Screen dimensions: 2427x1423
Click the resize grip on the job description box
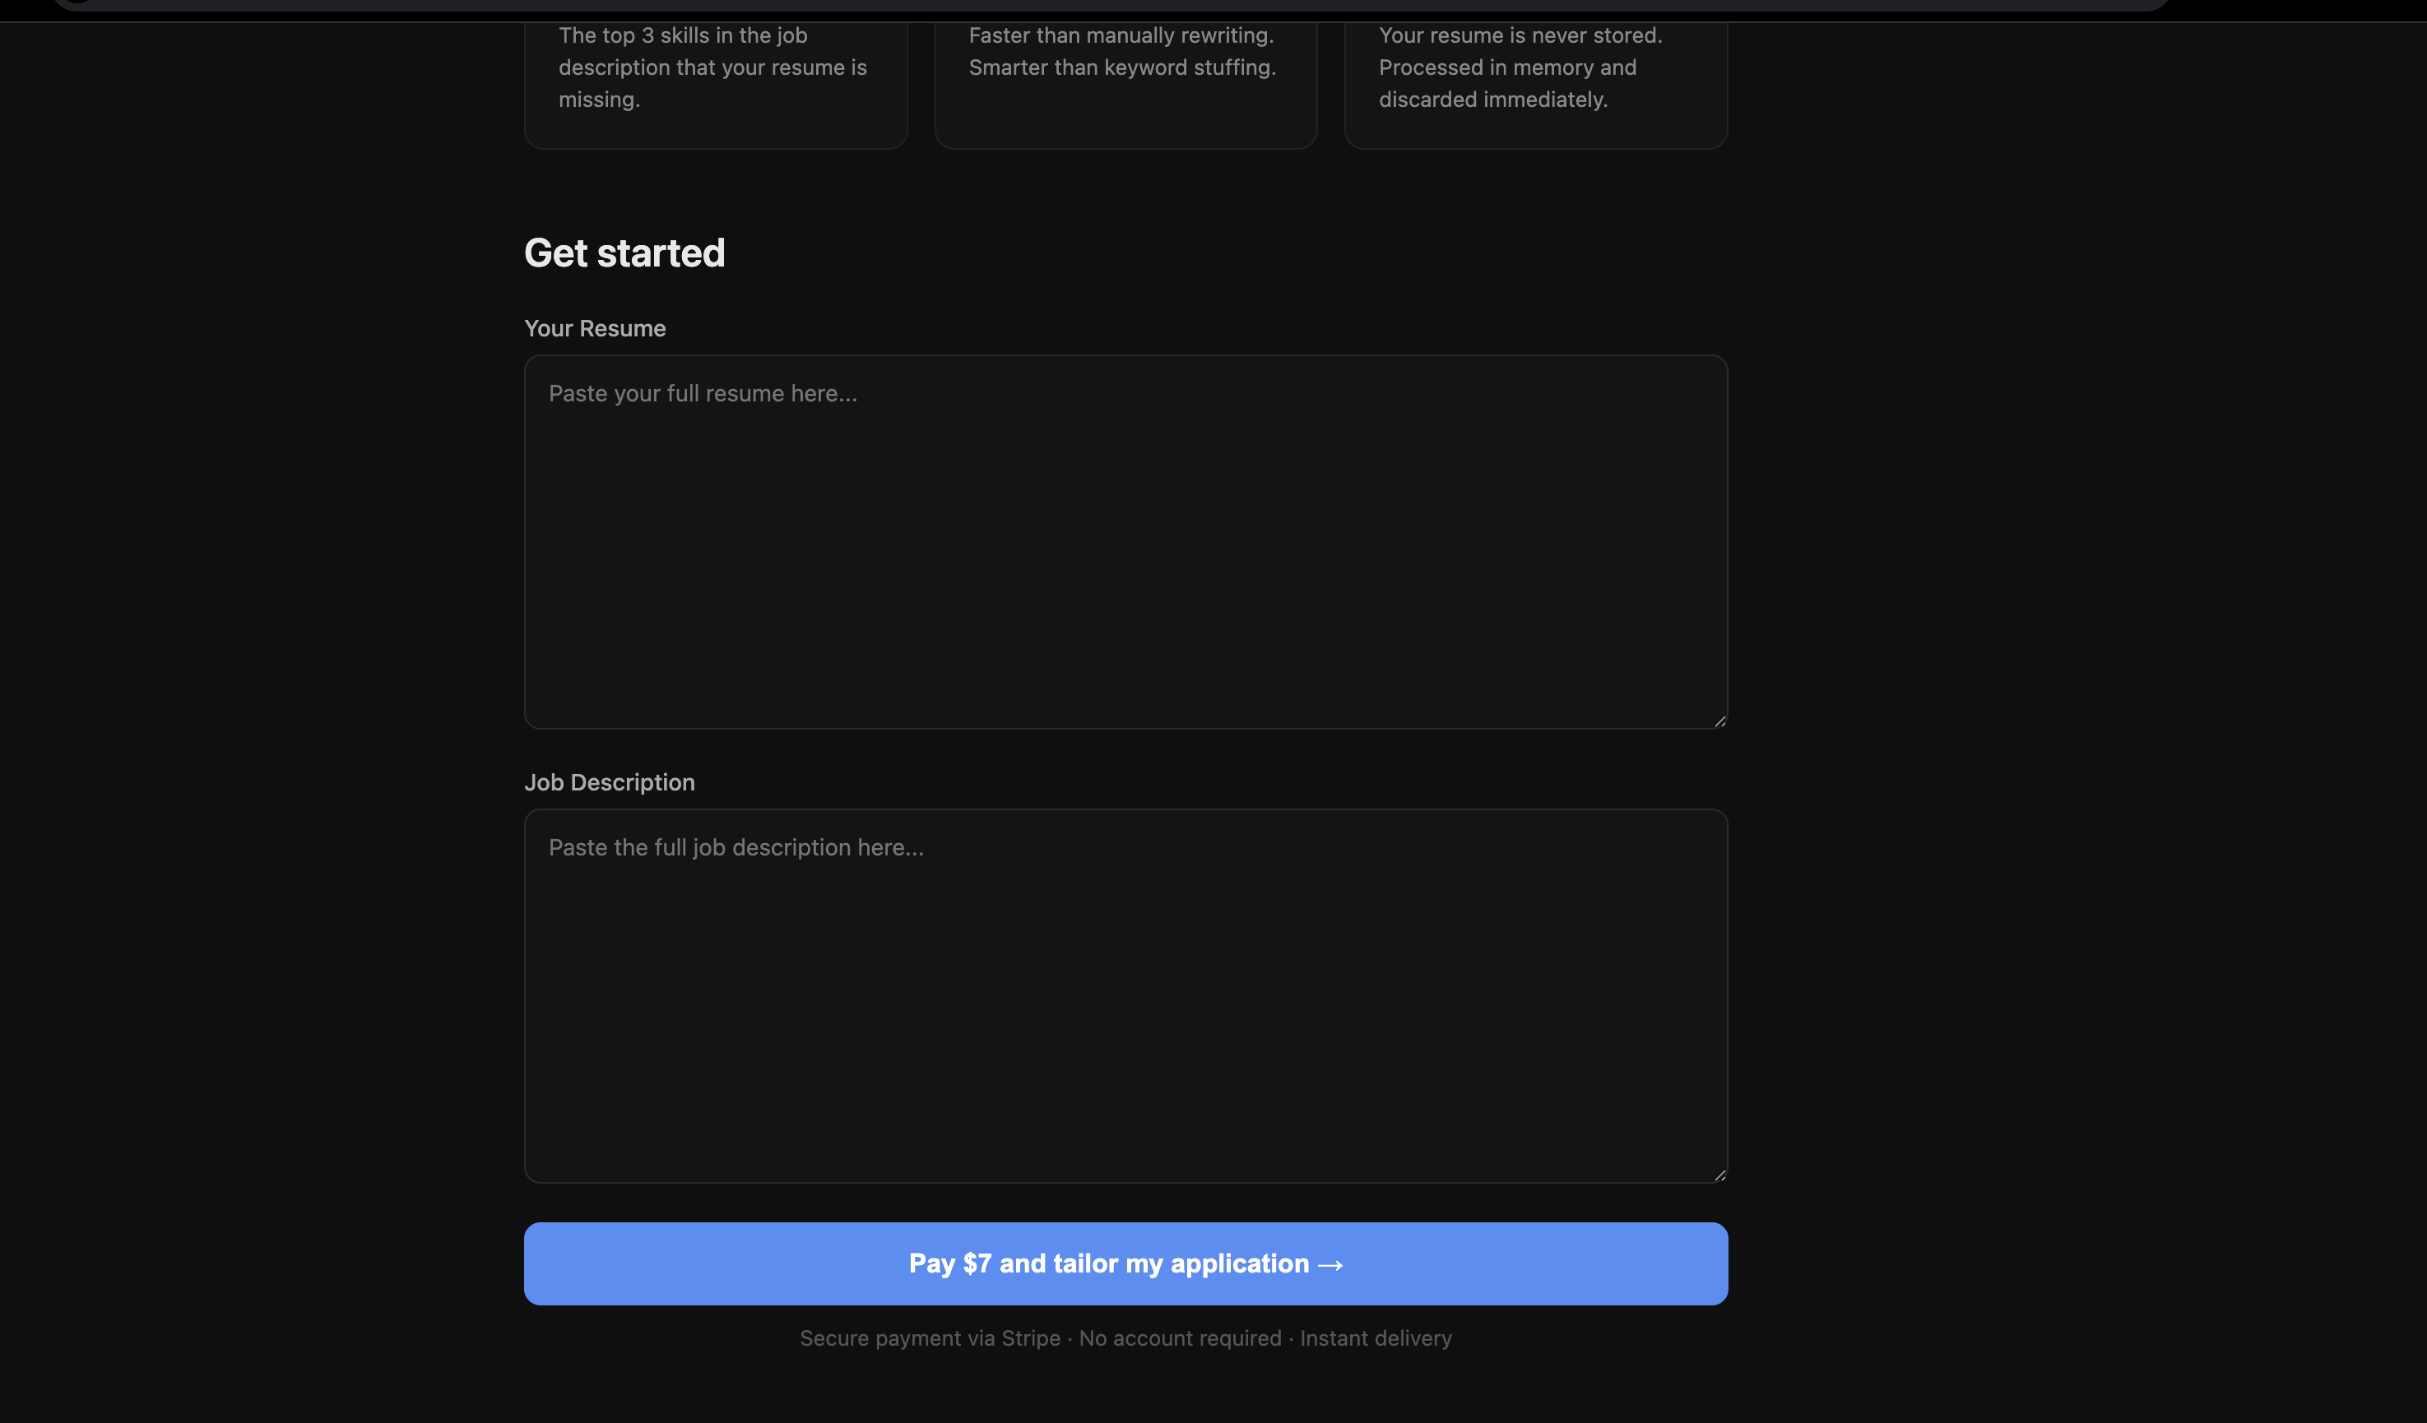coord(1720,1175)
